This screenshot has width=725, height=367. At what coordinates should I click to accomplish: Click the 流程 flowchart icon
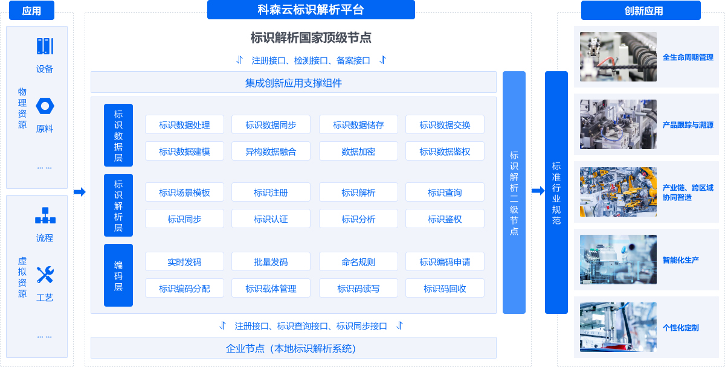point(45,215)
